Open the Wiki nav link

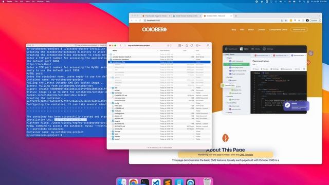(x=242, y=30)
